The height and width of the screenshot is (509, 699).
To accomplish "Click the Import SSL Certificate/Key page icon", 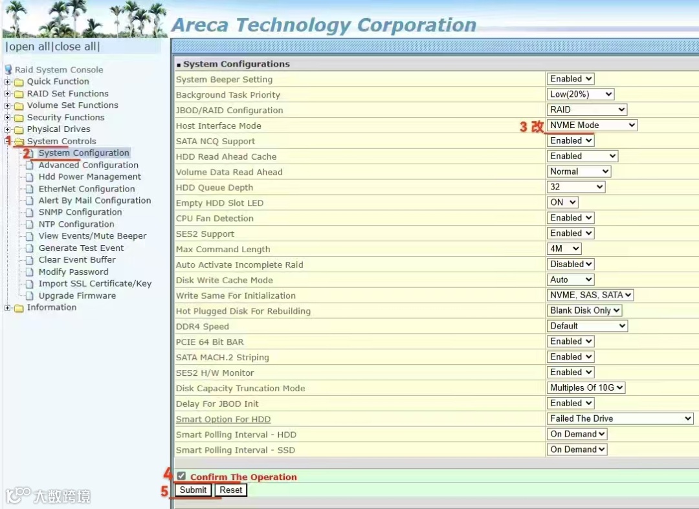I will pos(30,284).
